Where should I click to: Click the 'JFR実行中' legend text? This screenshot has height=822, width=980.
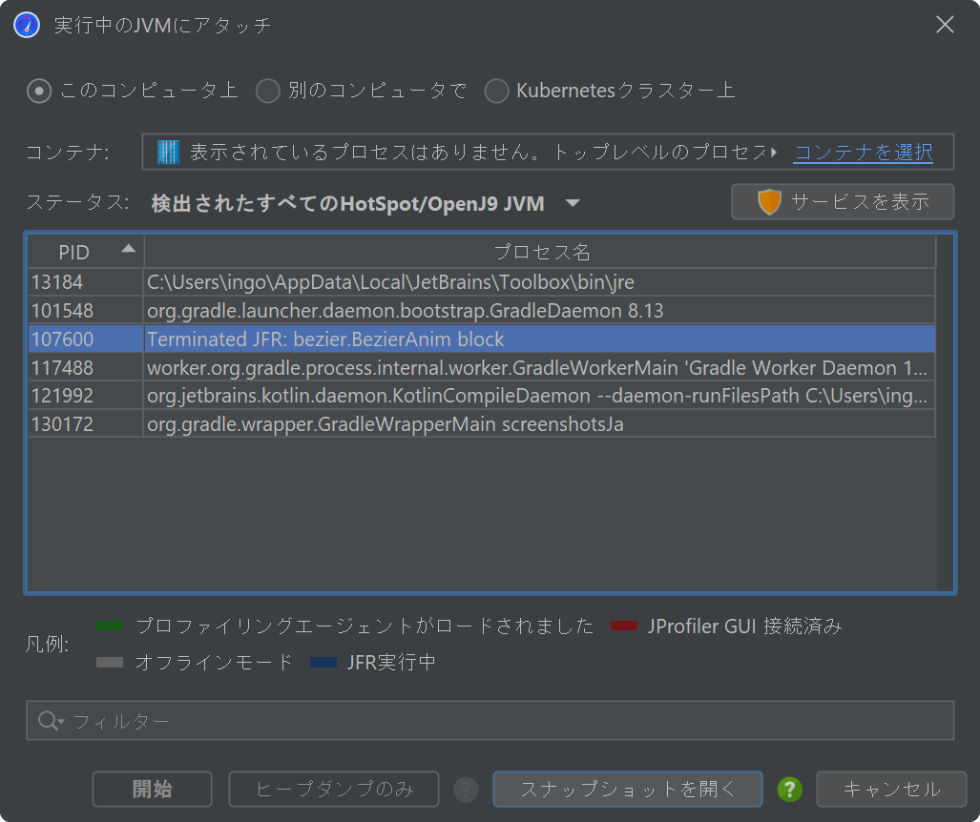tap(392, 662)
